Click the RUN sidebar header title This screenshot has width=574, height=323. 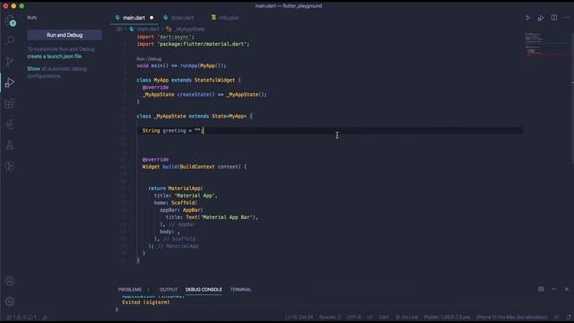click(32, 18)
